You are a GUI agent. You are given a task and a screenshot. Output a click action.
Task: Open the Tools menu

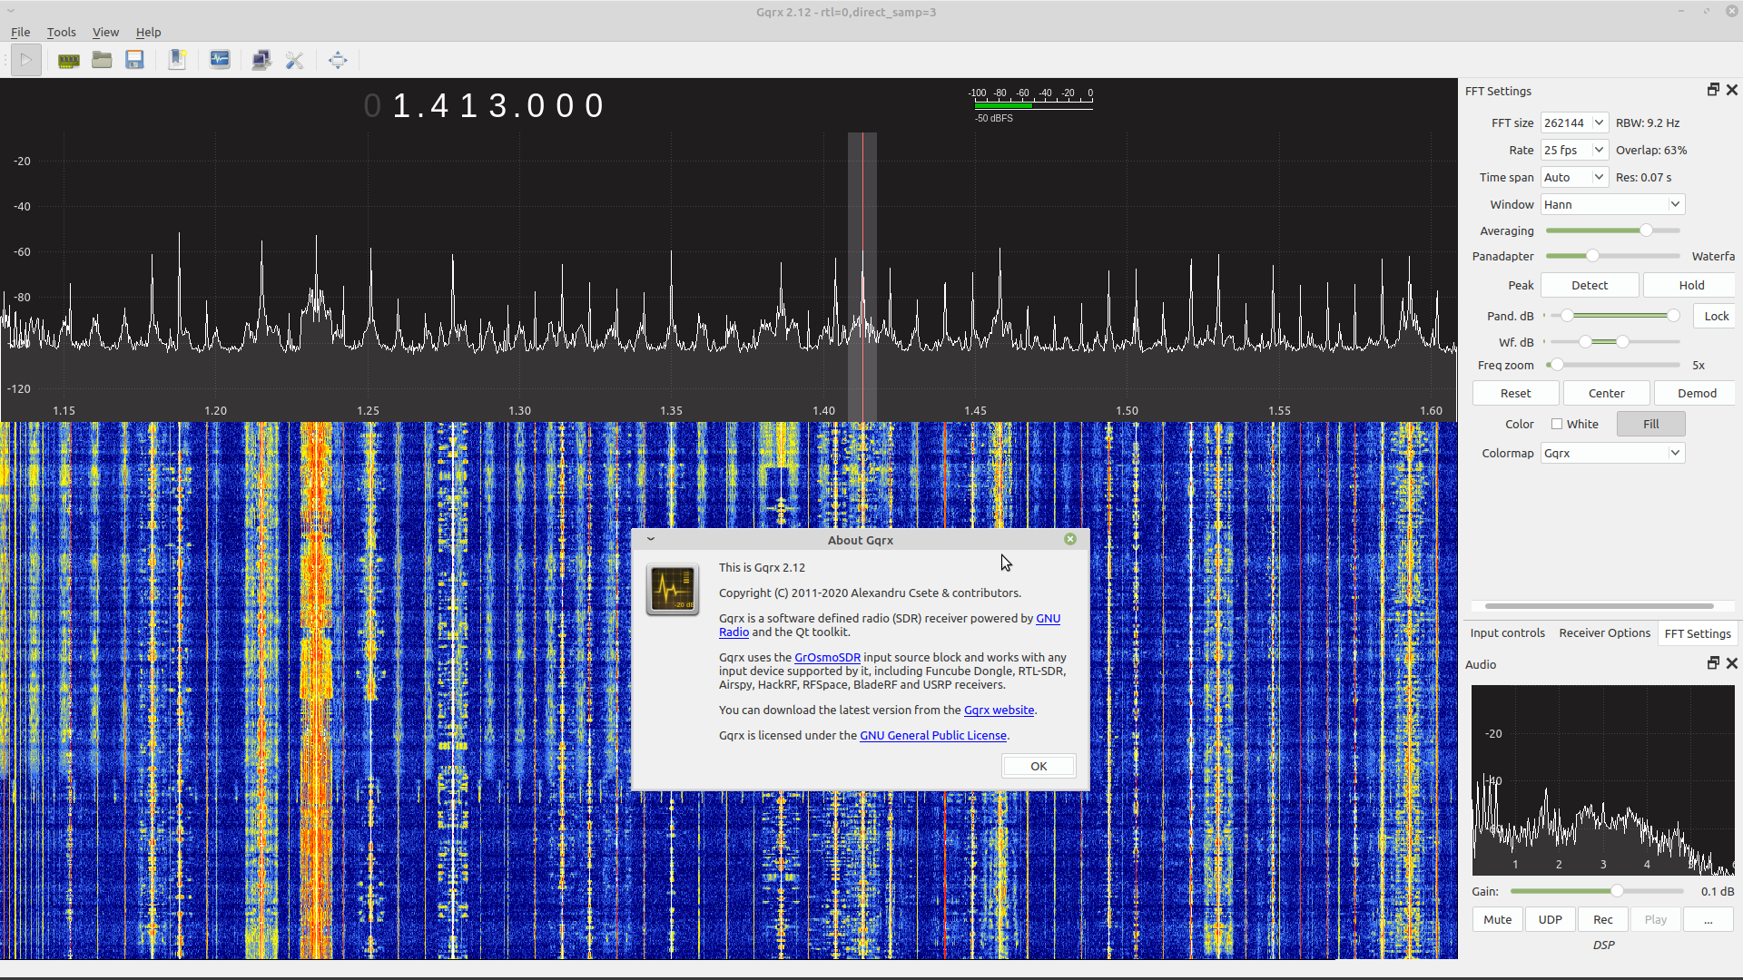click(x=61, y=32)
